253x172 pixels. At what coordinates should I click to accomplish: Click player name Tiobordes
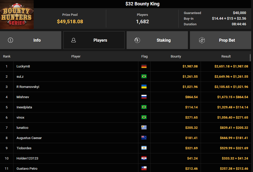click(24, 148)
